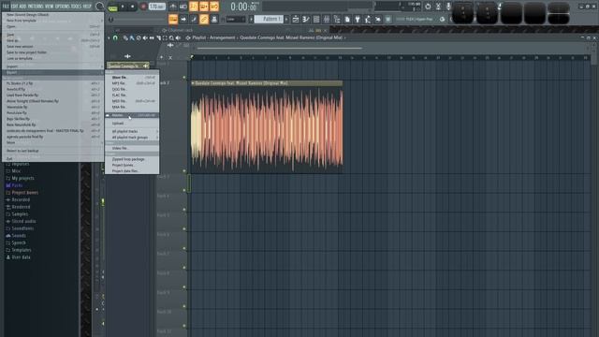Select the playlist Draw pencil tool
This screenshot has width=599, height=337.
point(125,37)
